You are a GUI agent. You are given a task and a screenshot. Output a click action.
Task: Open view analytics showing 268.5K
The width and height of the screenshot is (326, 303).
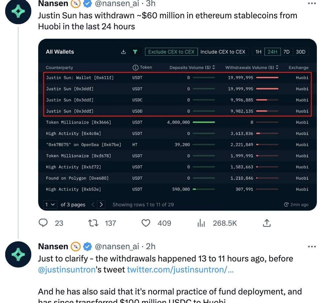(x=201, y=223)
